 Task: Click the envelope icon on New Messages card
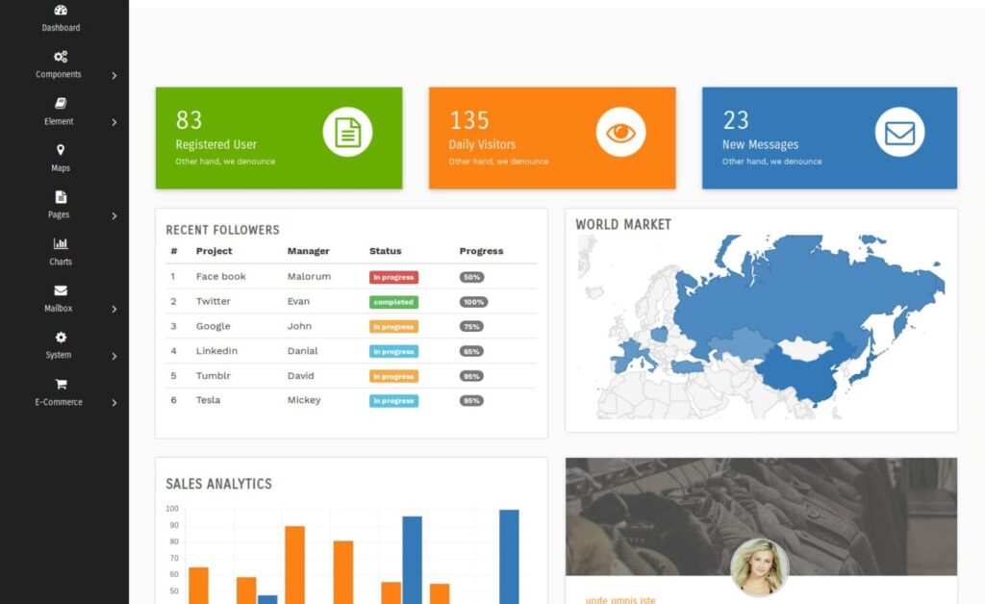point(899,133)
